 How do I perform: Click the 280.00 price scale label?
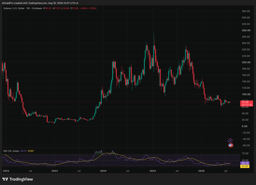coord(246,37)
